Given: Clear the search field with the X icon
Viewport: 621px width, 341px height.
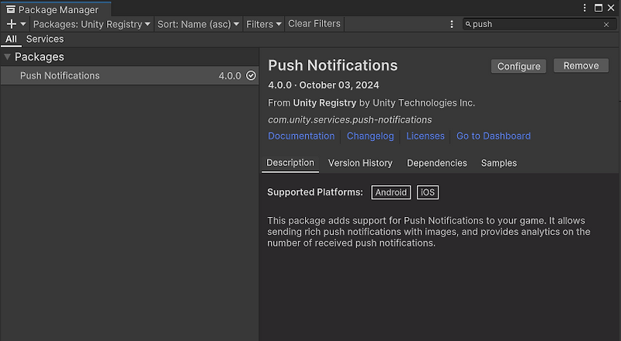Looking at the screenshot, I should 606,25.
